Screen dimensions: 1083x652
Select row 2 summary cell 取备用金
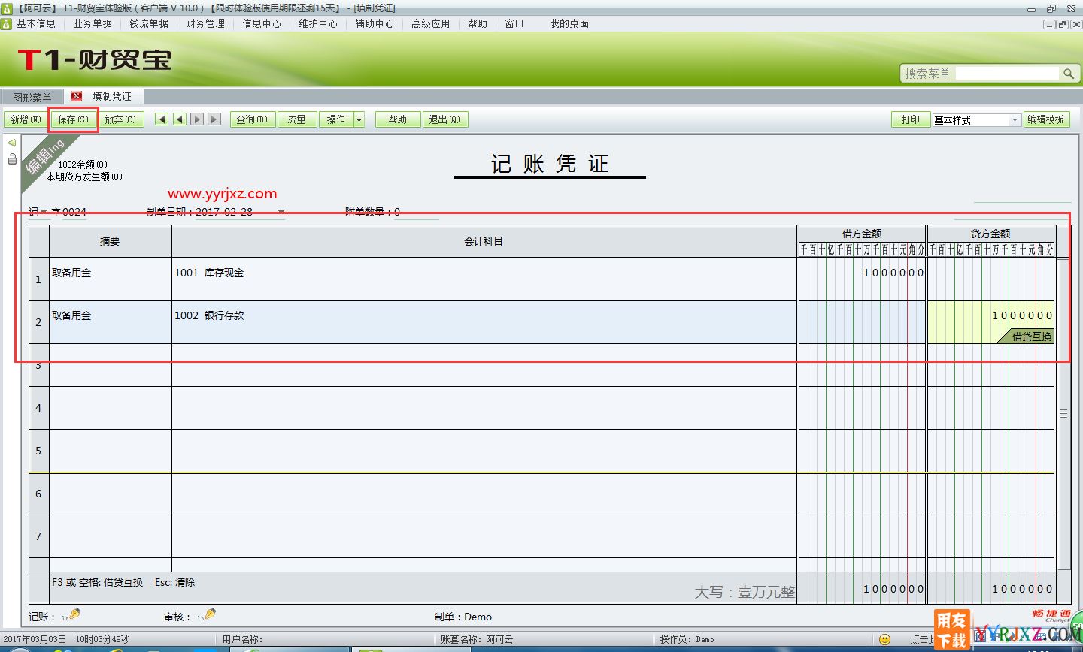[111, 322]
